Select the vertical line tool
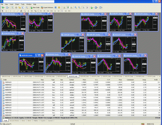This screenshot has width=162, height=125. click(x=10, y=11)
